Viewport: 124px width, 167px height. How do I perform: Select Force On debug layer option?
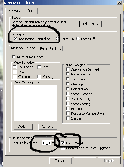57,39
